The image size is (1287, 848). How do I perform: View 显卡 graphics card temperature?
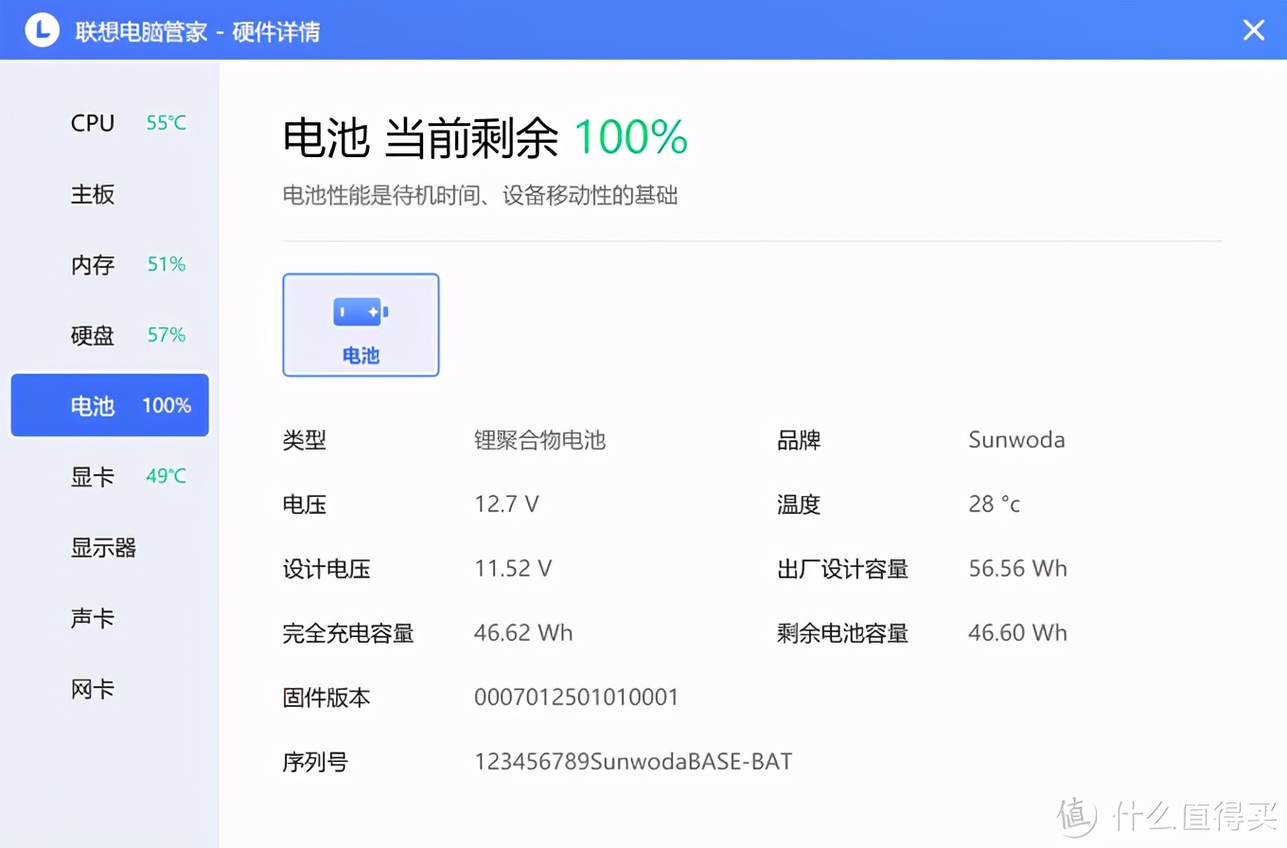92,476
